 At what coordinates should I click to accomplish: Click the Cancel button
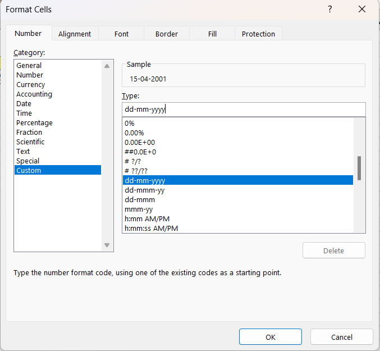tap(341, 337)
